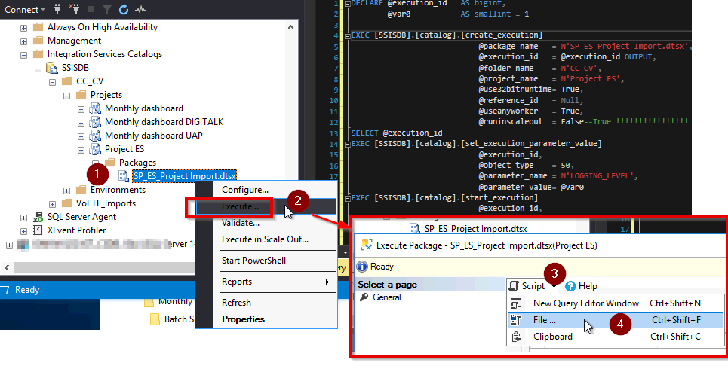Expand the Always On High Availability node

pyautogui.click(x=23, y=28)
